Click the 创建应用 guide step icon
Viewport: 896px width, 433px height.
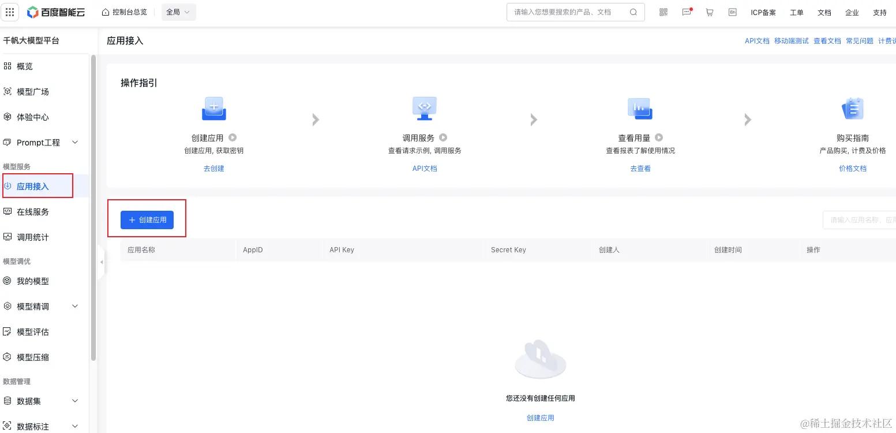coord(213,109)
